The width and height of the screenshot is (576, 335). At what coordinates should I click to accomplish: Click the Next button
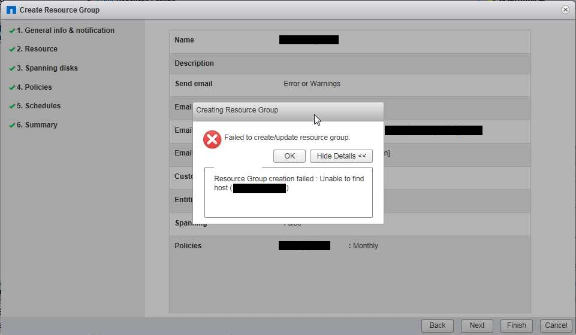[477, 325]
